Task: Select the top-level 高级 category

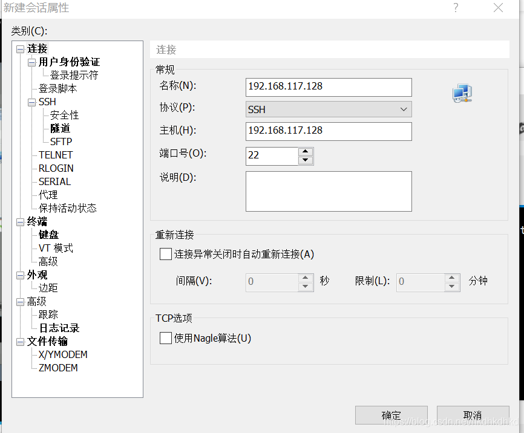Action: 36,301
